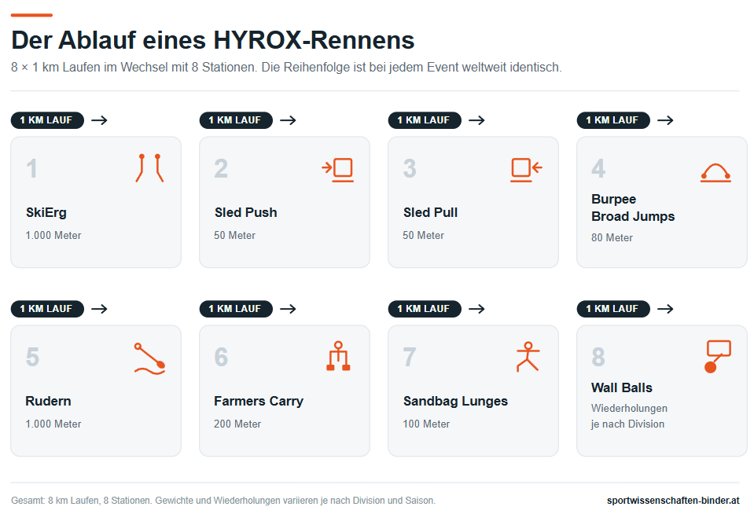The height and width of the screenshot is (514, 754).
Task: Click the Burpee Broad Jumps arc icon
Action: click(x=715, y=173)
